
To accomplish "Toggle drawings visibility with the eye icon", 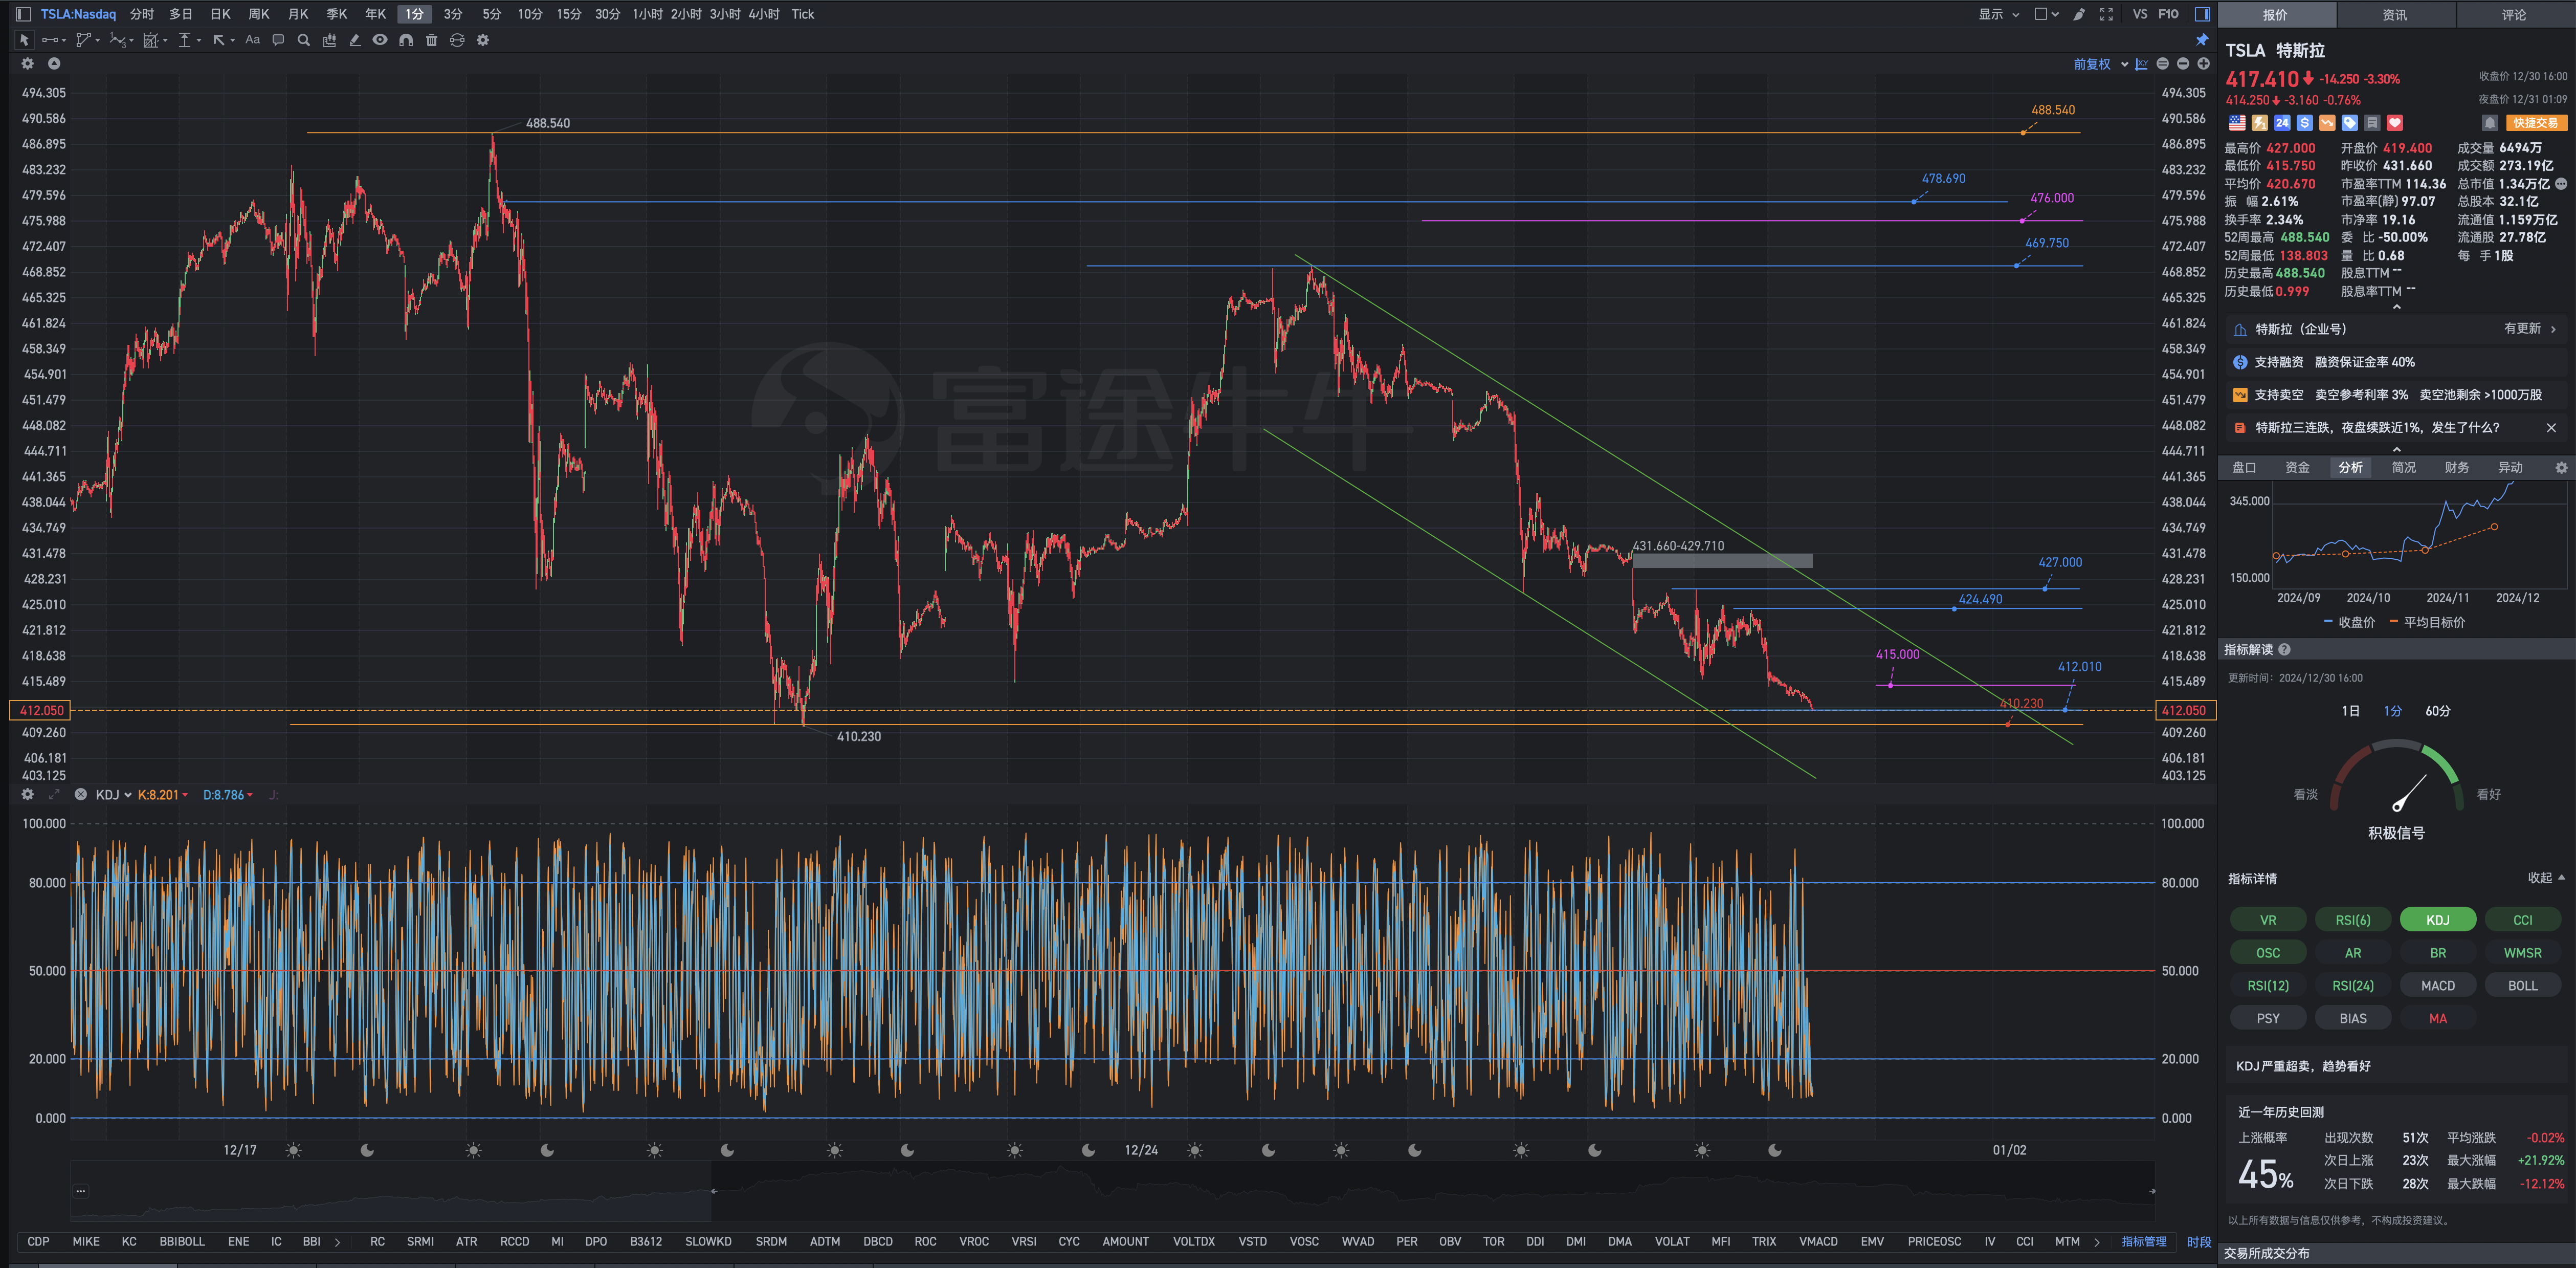I will (380, 40).
